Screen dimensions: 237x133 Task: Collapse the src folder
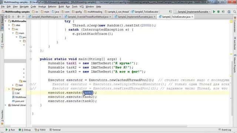pyautogui.click(x=9, y=29)
